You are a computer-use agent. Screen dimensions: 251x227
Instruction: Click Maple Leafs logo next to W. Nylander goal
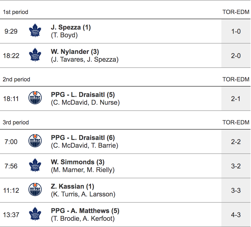(x=35, y=55)
